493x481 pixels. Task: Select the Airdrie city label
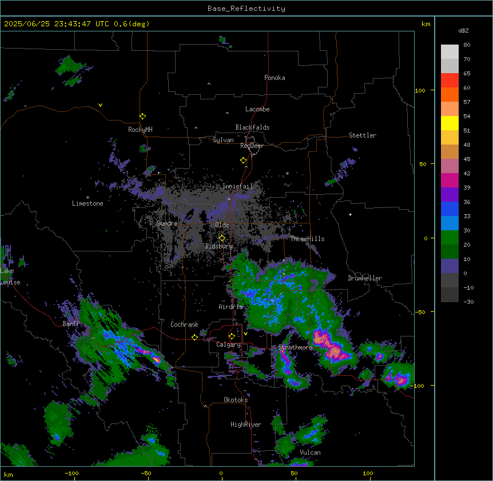231,307
